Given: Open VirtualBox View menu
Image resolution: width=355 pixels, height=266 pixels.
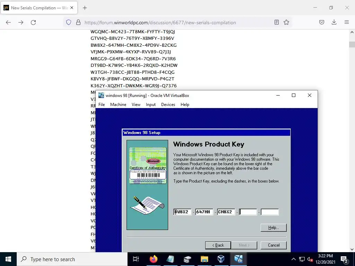Looking at the screenshot, I should pos(136,105).
